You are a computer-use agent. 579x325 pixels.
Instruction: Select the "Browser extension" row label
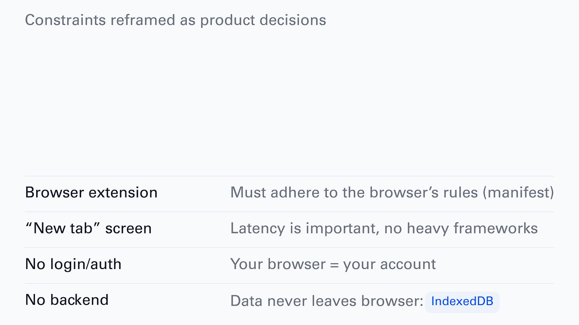[91, 193]
